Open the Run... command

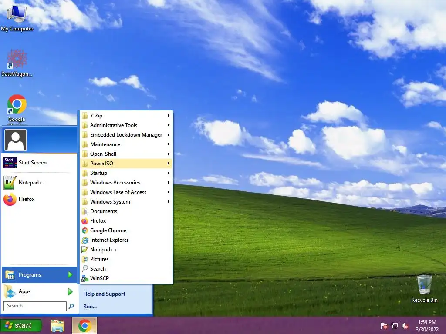pyautogui.click(x=90, y=307)
